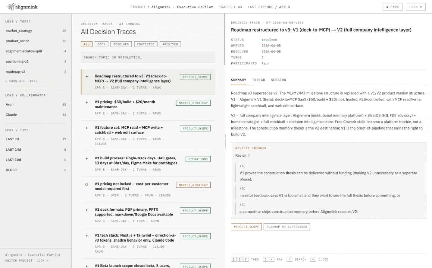Click the 1 key hint for tabs
Screen dimensions: 432x268
click(x=234, y=259)
